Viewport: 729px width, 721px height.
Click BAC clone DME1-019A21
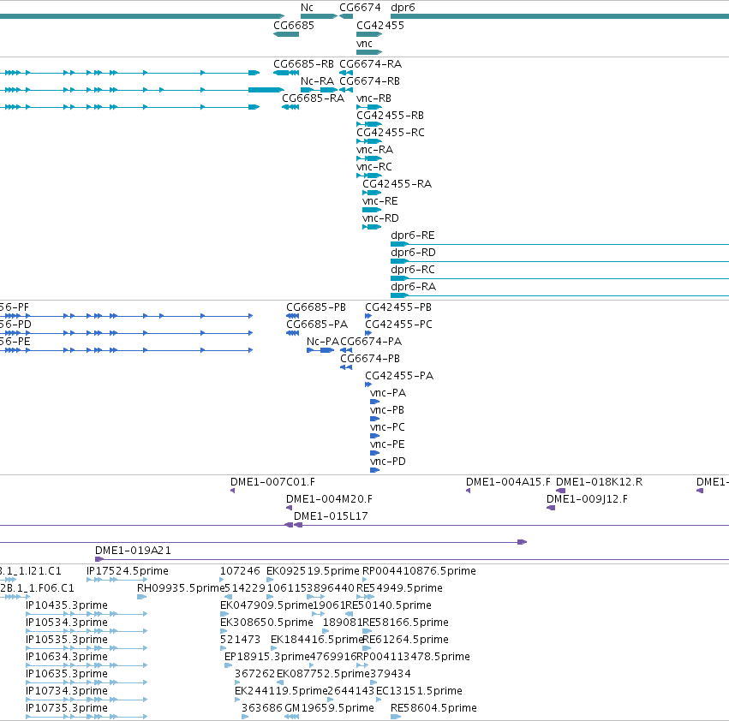pyautogui.click(x=133, y=551)
